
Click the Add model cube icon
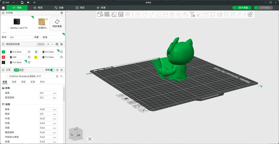100,14
